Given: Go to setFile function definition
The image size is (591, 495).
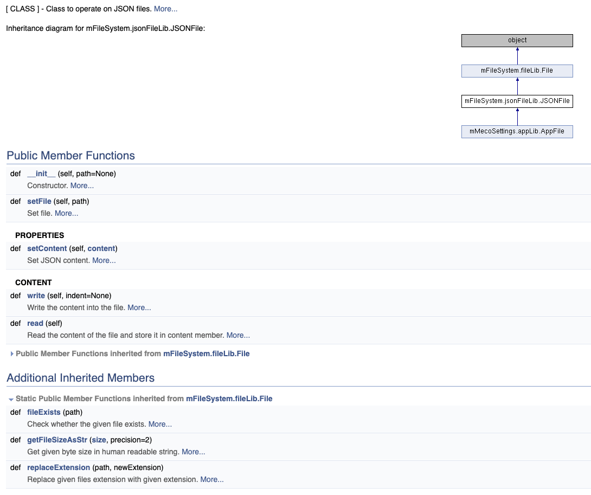Looking at the screenshot, I should 39,201.
